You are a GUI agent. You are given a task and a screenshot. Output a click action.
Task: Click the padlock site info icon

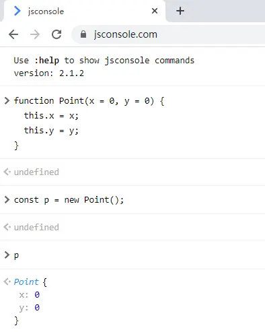83,34
